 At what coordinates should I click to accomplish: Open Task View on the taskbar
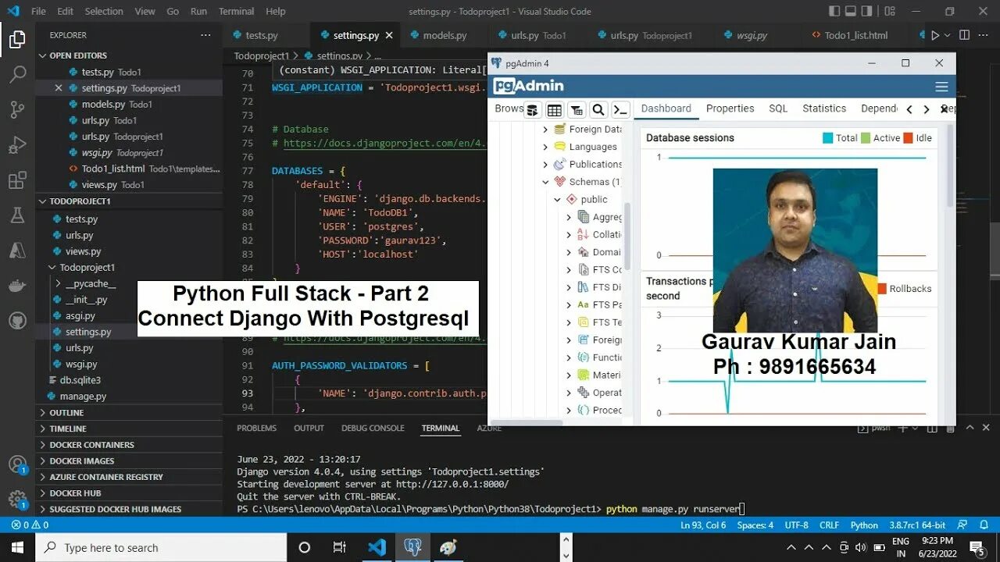pyautogui.click(x=339, y=547)
